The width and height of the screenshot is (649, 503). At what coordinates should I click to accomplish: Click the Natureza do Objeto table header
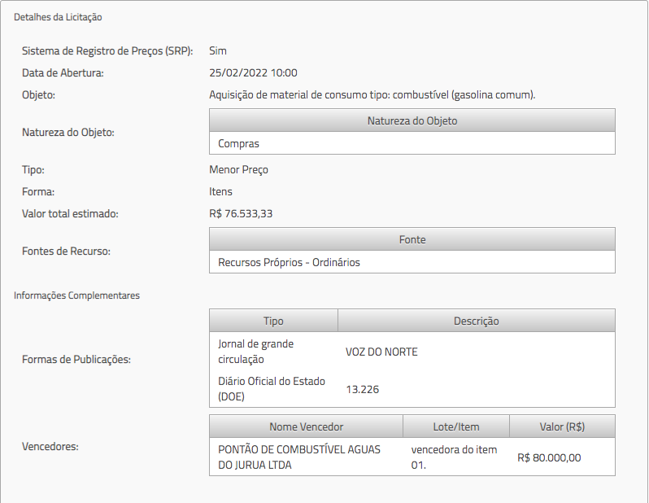412,120
